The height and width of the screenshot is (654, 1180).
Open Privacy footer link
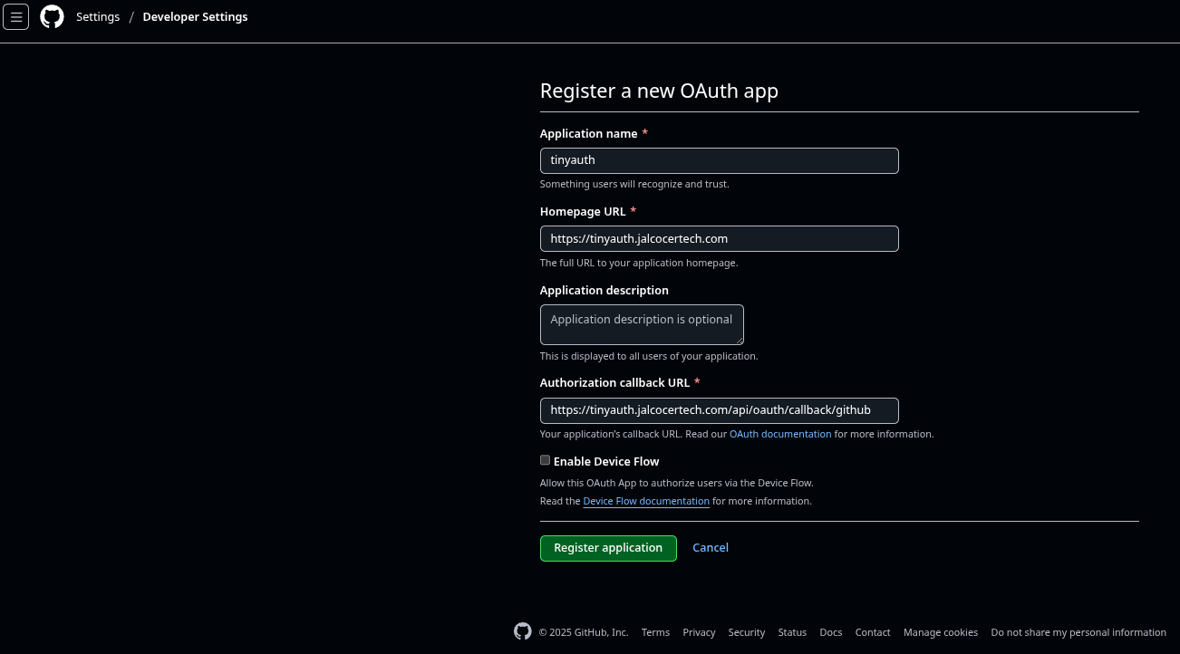pyautogui.click(x=699, y=632)
